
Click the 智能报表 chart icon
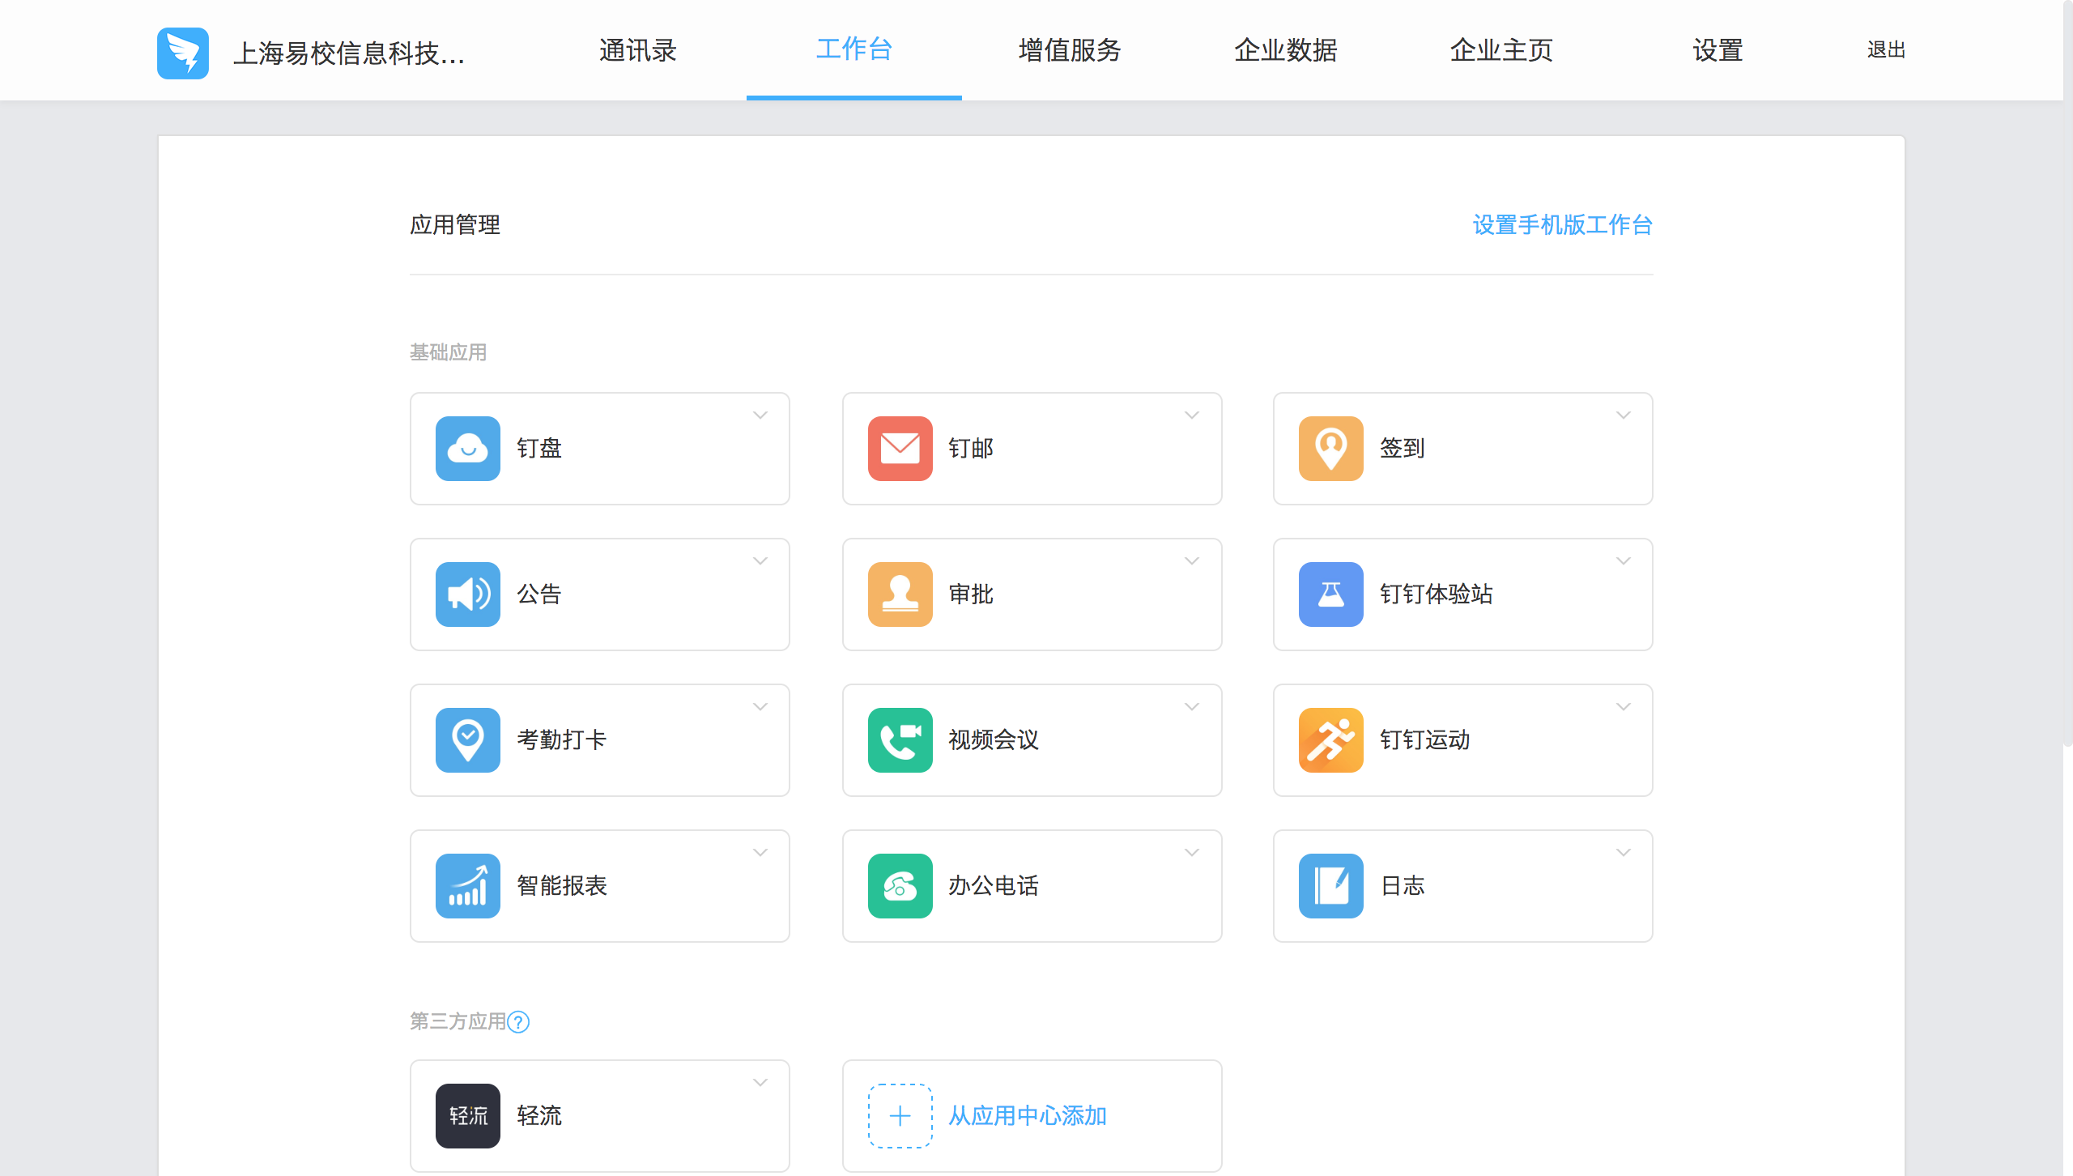[x=468, y=885]
